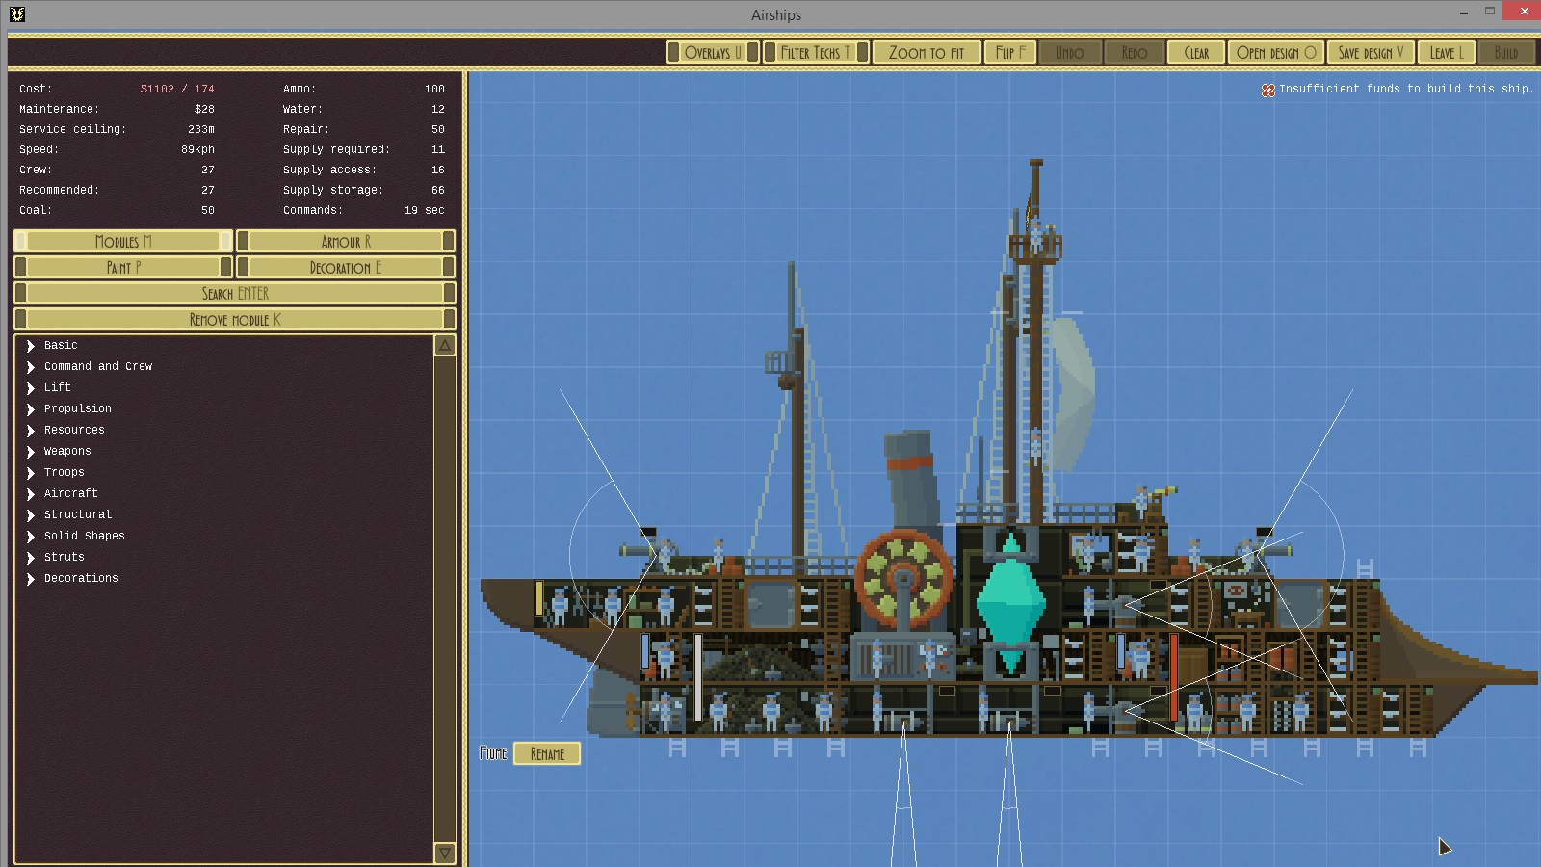The height and width of the screenshot is (867, 1541).
Task: Flip the ship design
Action: 1010,52
